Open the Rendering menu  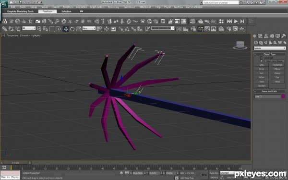click(x=113, y=7)
